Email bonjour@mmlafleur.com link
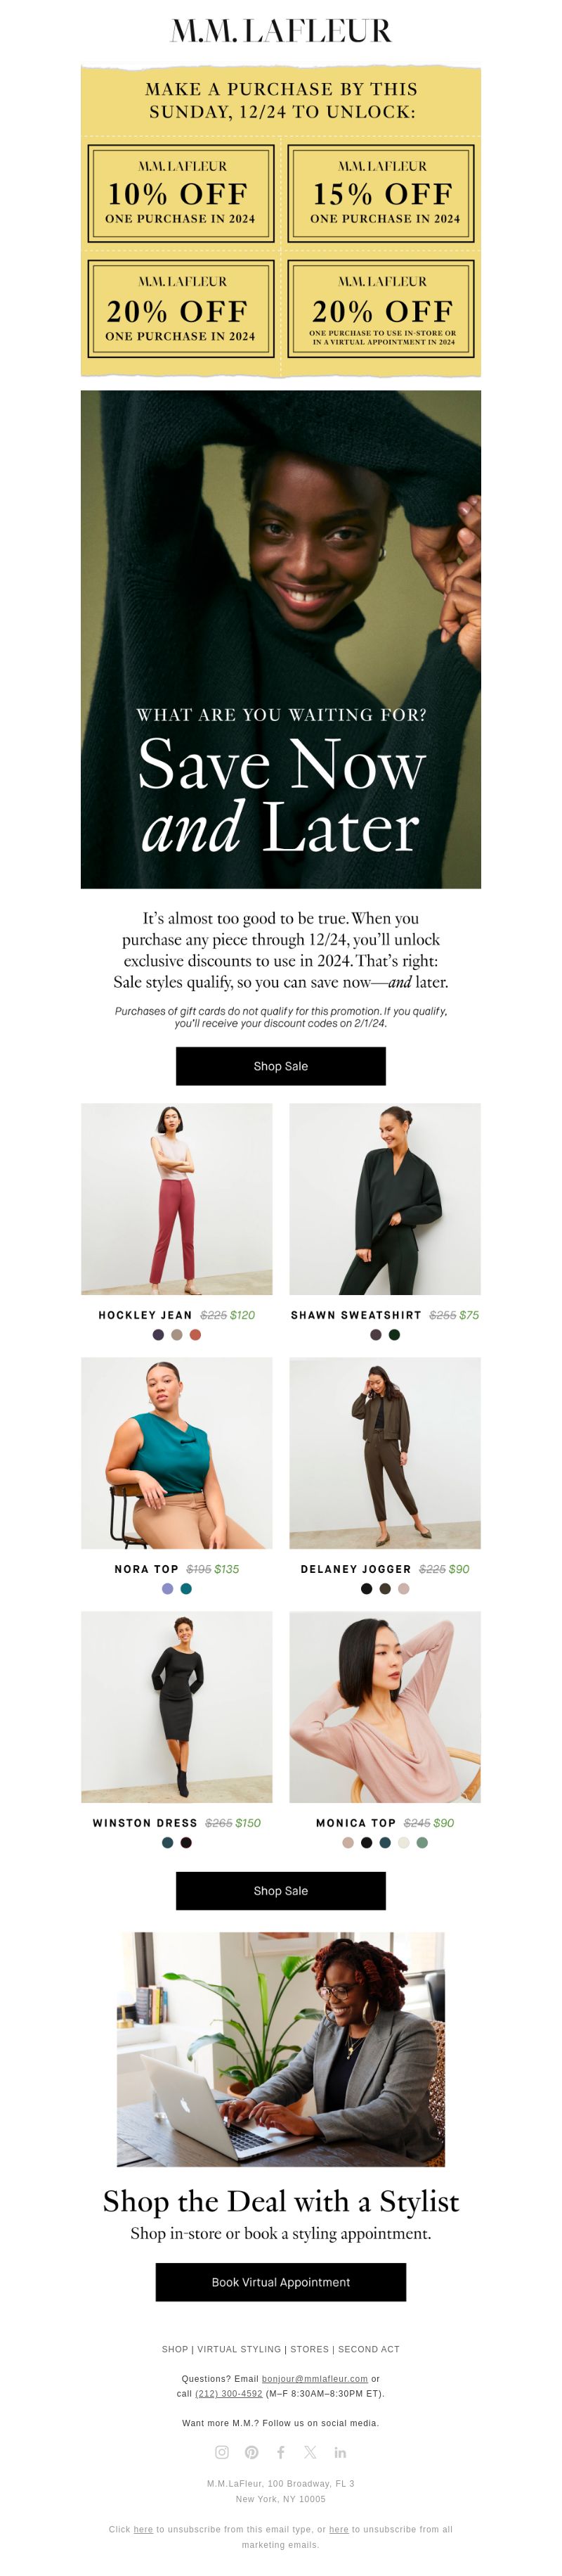Viewport: 562px width, 2576px height. pyautogui.click(x=315, y=2378)
